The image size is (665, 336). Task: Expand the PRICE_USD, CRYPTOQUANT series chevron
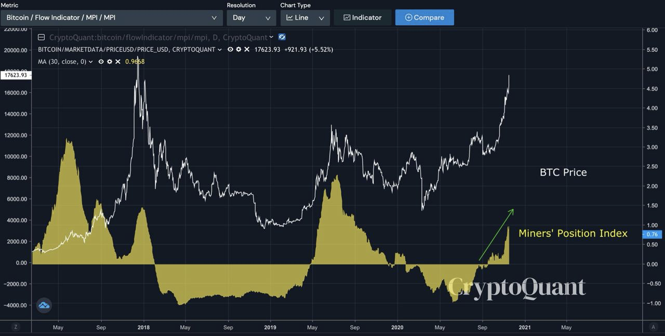220,50
